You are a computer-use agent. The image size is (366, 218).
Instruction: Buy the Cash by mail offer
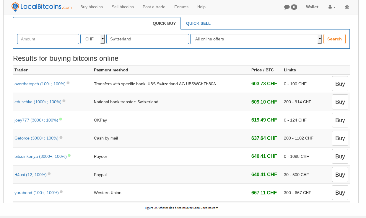[x=340, y=138]
